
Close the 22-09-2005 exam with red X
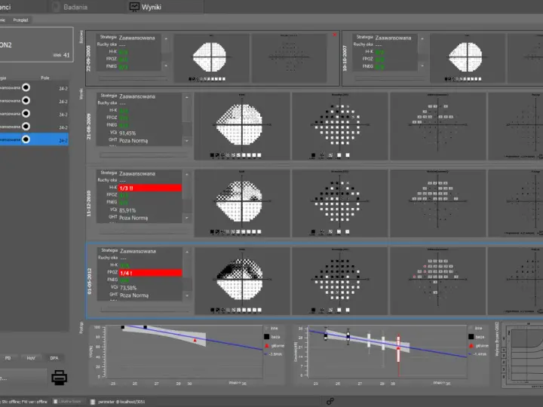[x=335, y=35]
